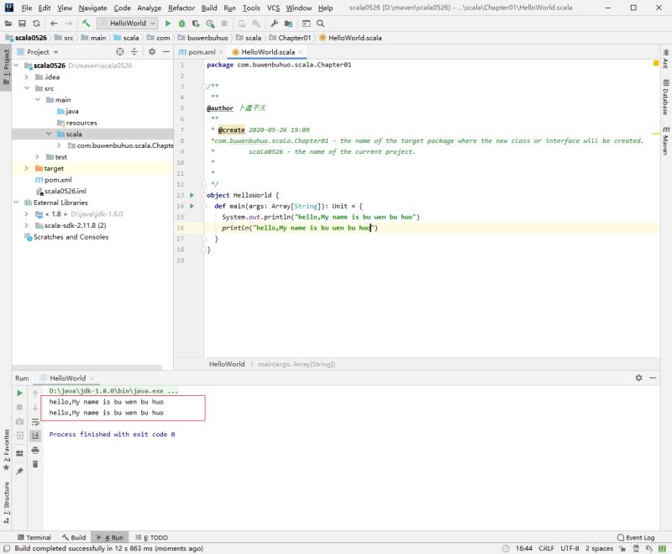Image resolution: width=672 pixels, height=554 pixels.
Task: Toggle scroll to end in console
Action: tap(35, 436)
